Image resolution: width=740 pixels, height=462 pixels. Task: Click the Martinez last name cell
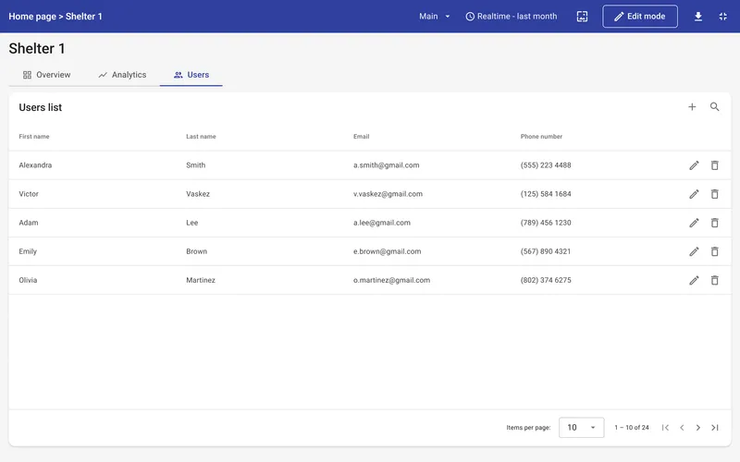coord(201,281)
